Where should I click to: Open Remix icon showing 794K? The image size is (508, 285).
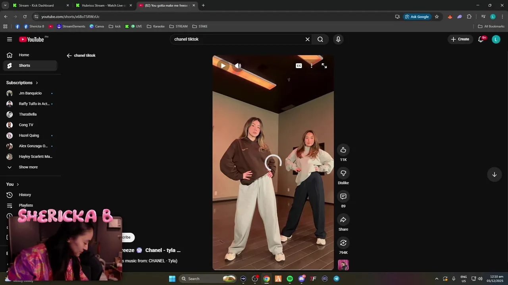pyautogui.click(x=343, y=243)
